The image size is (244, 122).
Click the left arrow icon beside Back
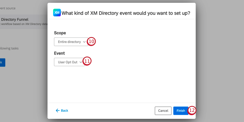tap(57, 111)
